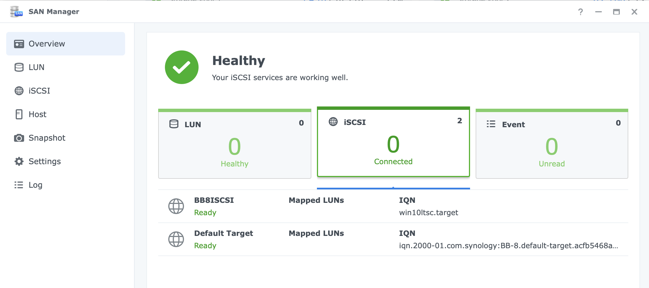Viewport: 649px width, 288px height.
Task: Click the iqn.2000-01.com.synology IQN value
Action: pyautogui.click(x=508, y=246)
